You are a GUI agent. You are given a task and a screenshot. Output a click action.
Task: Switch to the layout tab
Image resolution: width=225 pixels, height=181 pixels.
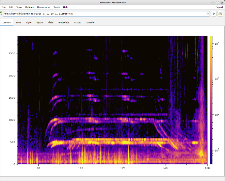coord(40,22)
